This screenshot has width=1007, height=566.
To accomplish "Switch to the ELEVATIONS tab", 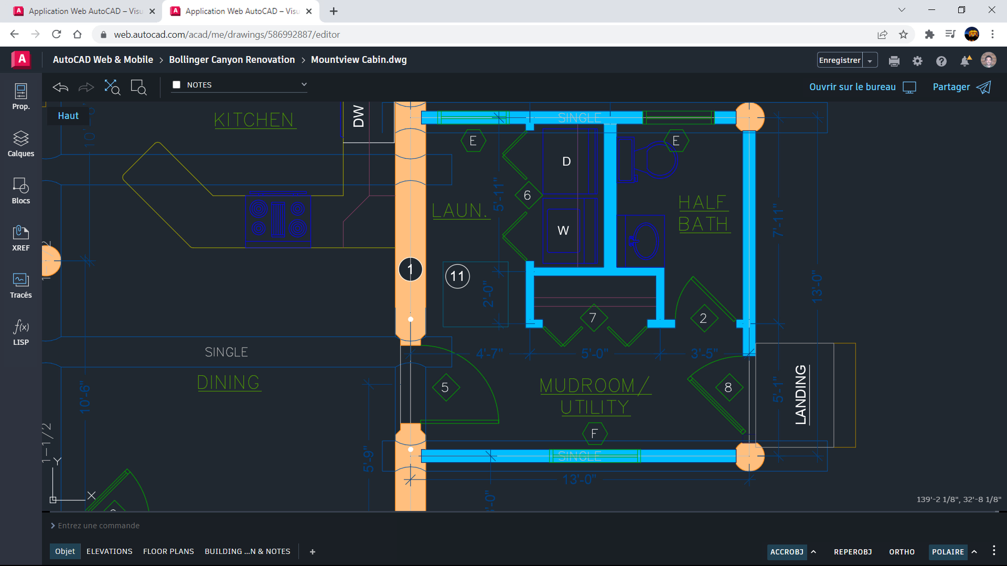I will [x=109, y=551].
